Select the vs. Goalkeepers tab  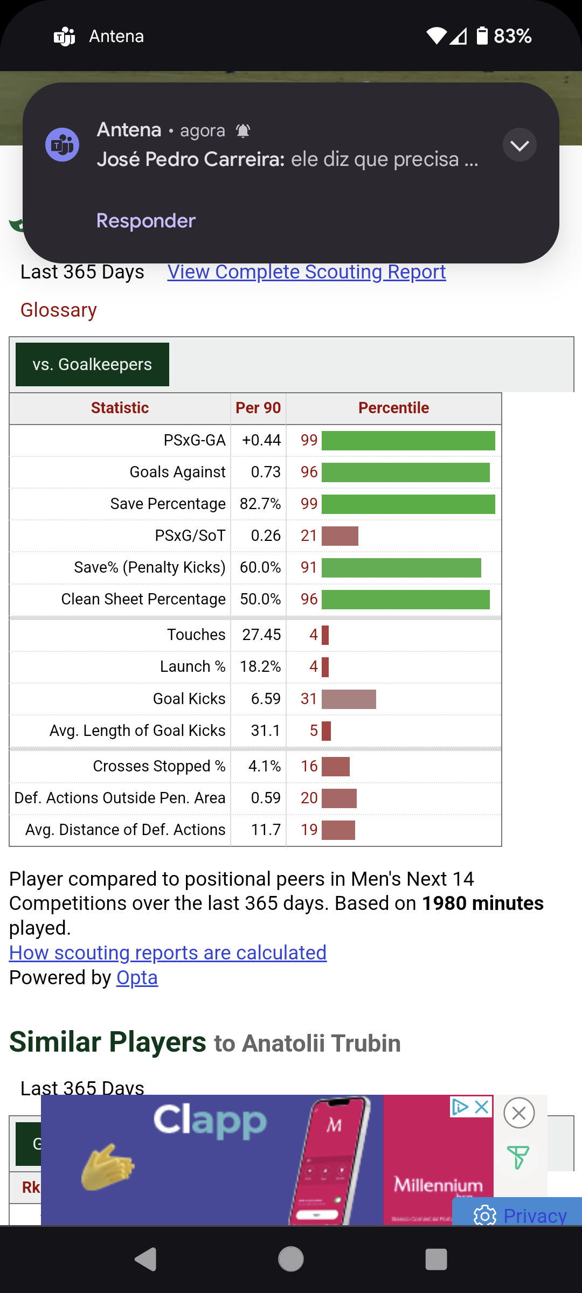click(x=92, y=365)
